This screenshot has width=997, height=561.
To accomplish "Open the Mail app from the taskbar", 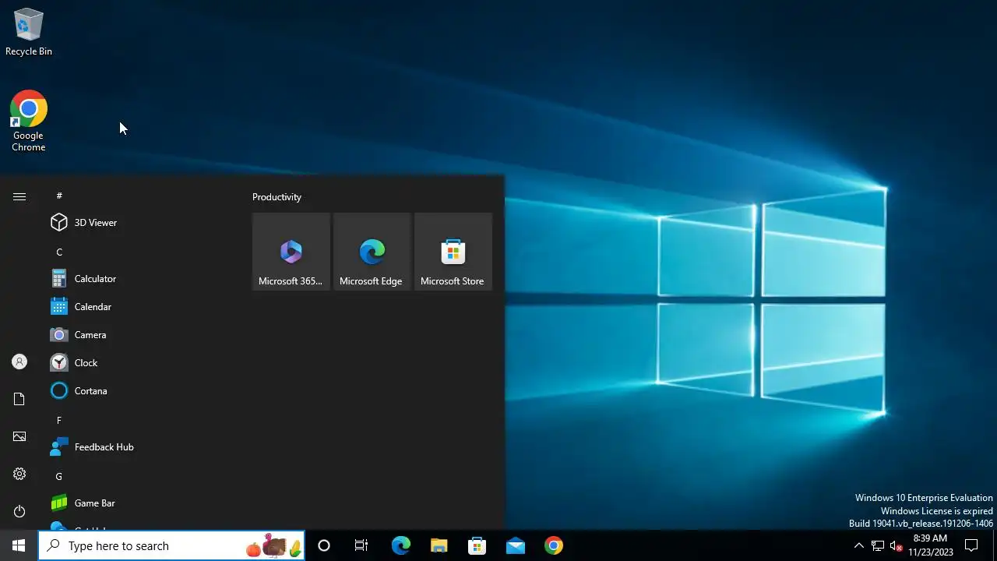I will click(515, 545).
